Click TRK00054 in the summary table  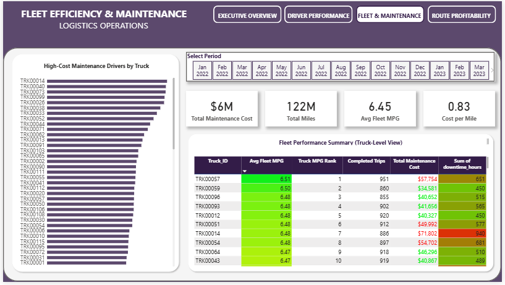pyautogui.click(x=208, y=242)
